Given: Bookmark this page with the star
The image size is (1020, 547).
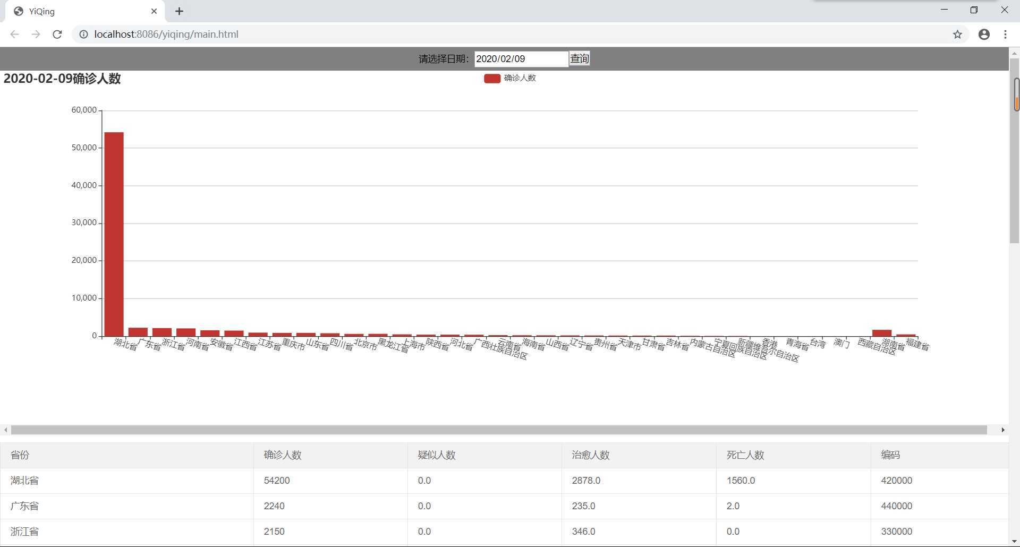Looking at the screenshot, I should (x=957, y=35).
